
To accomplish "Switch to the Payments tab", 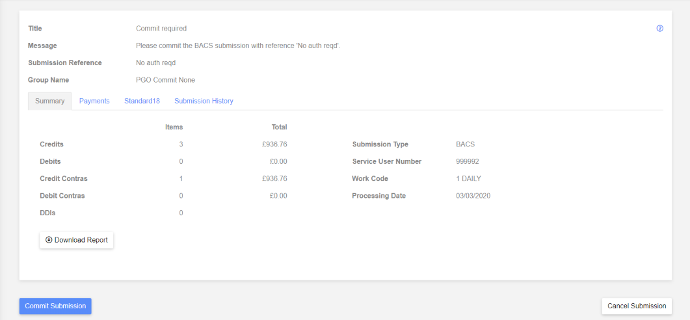I will tap(94, 101).
